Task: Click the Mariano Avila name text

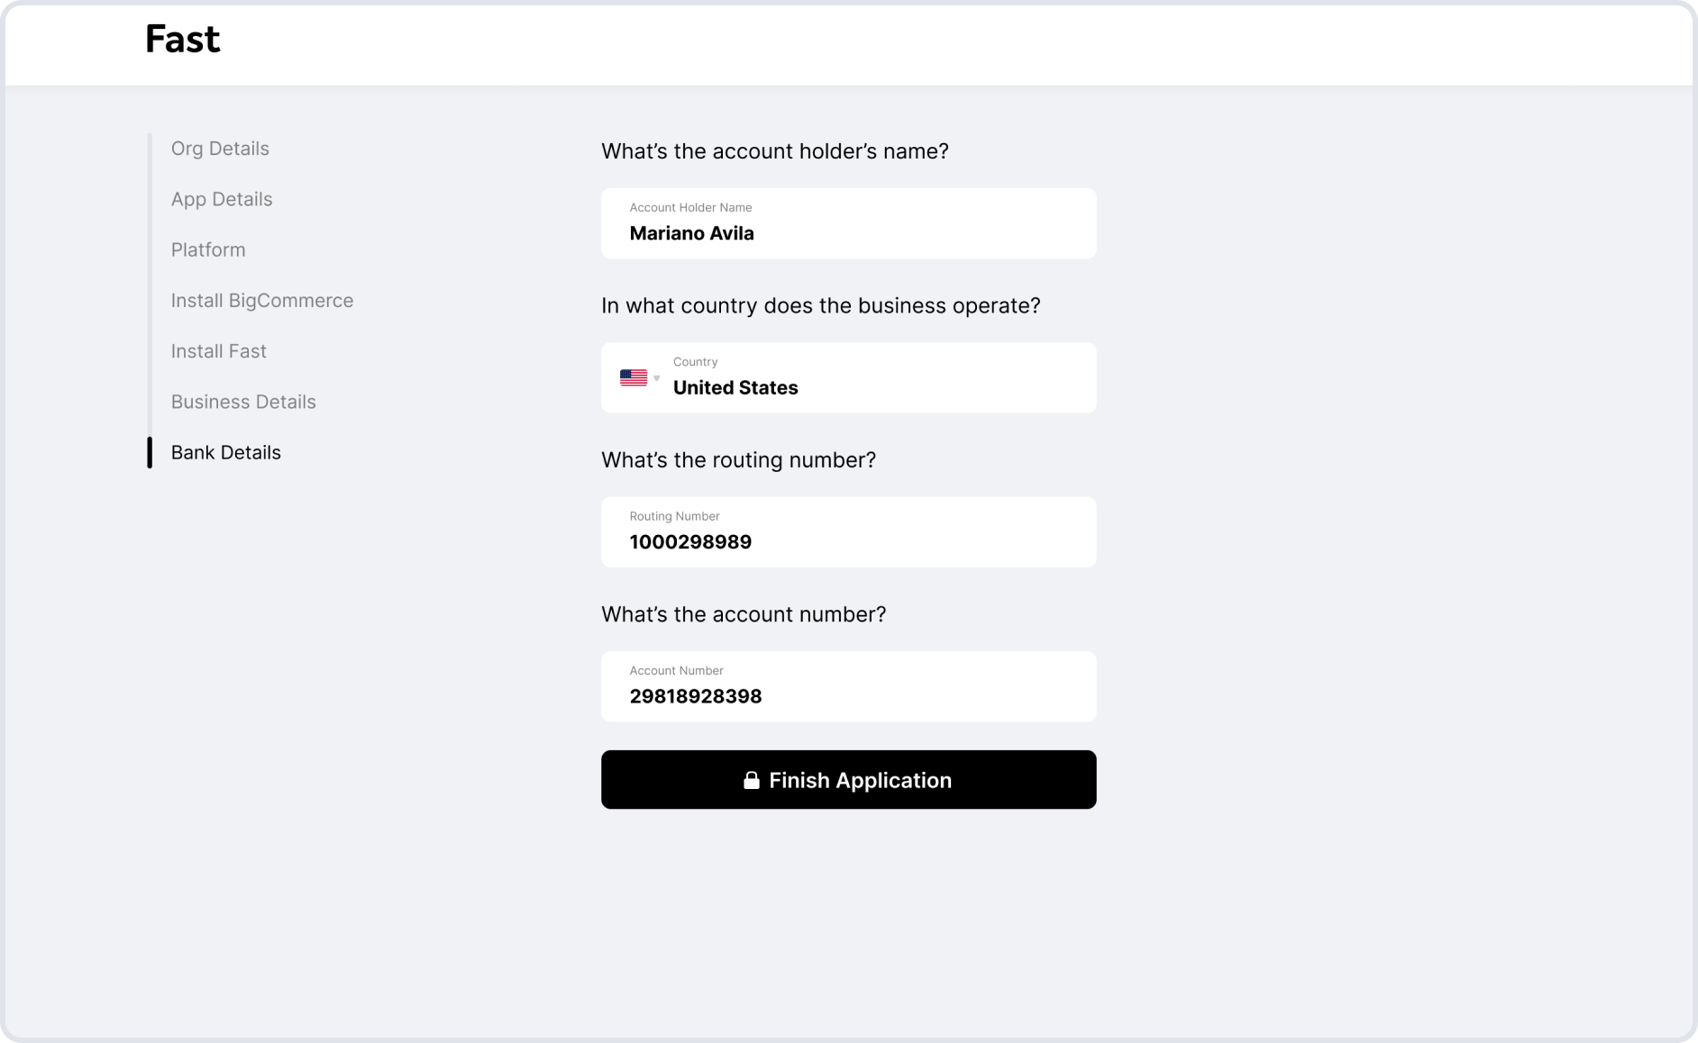Action: click(x=691, y=233)
